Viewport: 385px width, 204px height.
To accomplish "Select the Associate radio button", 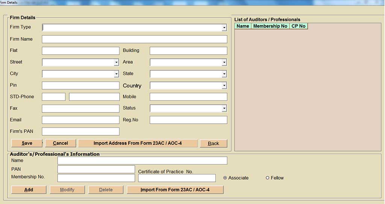I will point(225,178).
